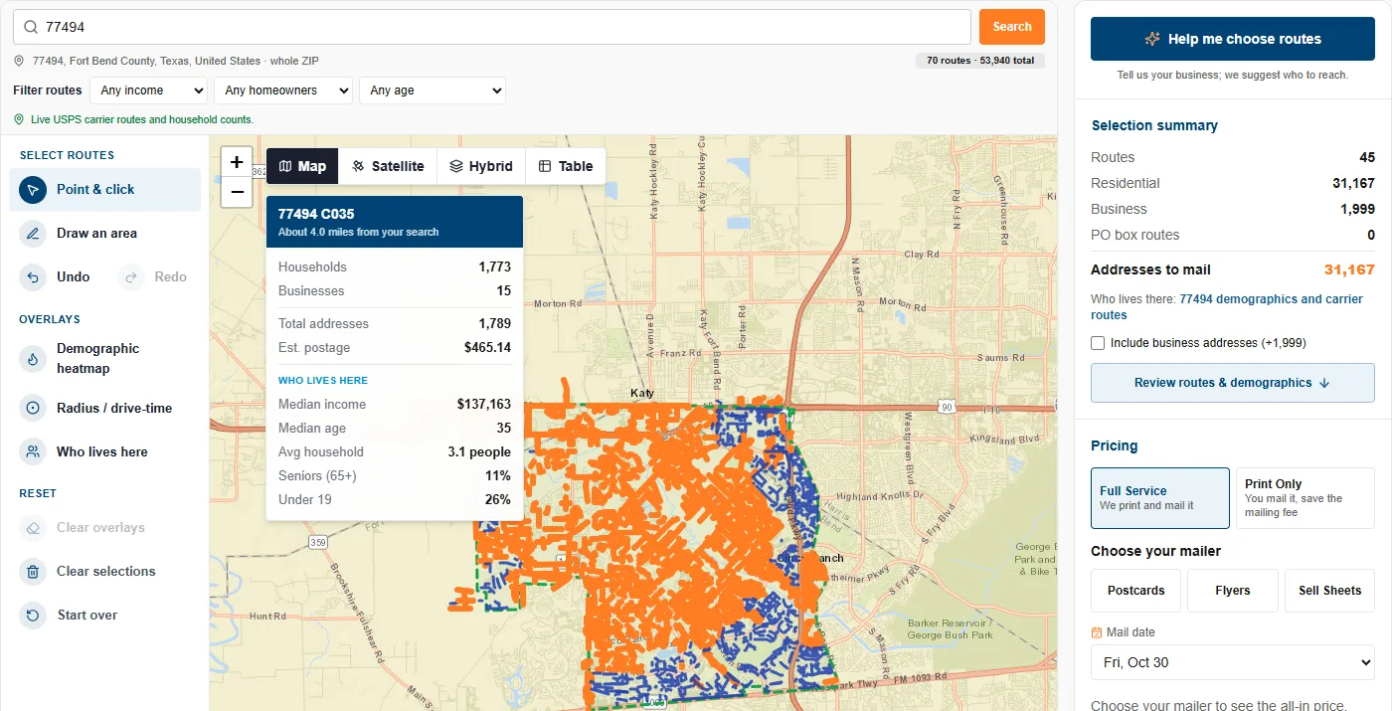Open the Any income filter dropdown
Screen dimensions: 1392x711
(x=148, y=90)
